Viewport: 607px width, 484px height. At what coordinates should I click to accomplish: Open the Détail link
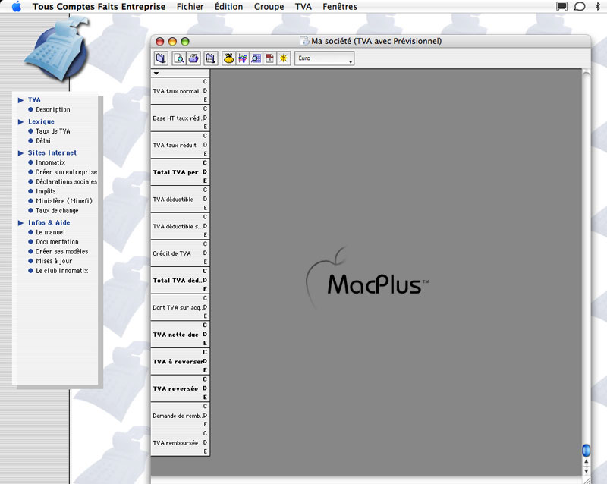[x=45, y=141]
